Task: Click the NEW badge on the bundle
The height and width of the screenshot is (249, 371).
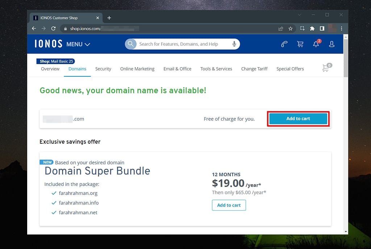Action: [x=47, y=162]
